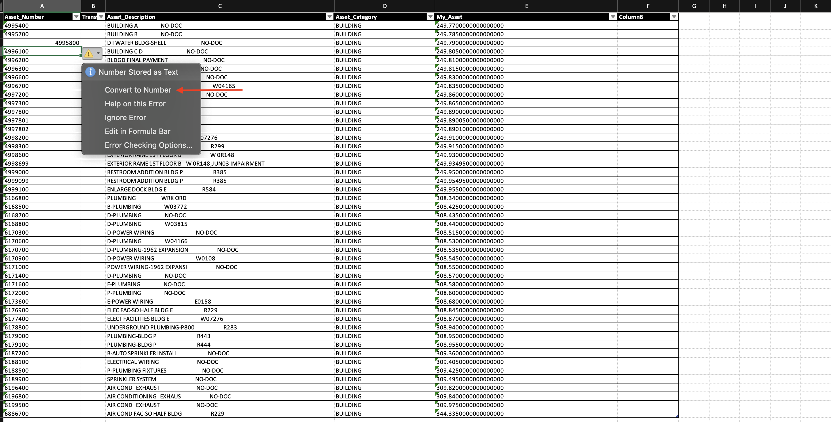Select column D header
This screenshot has width=831, height=422.
coord(384,6)
